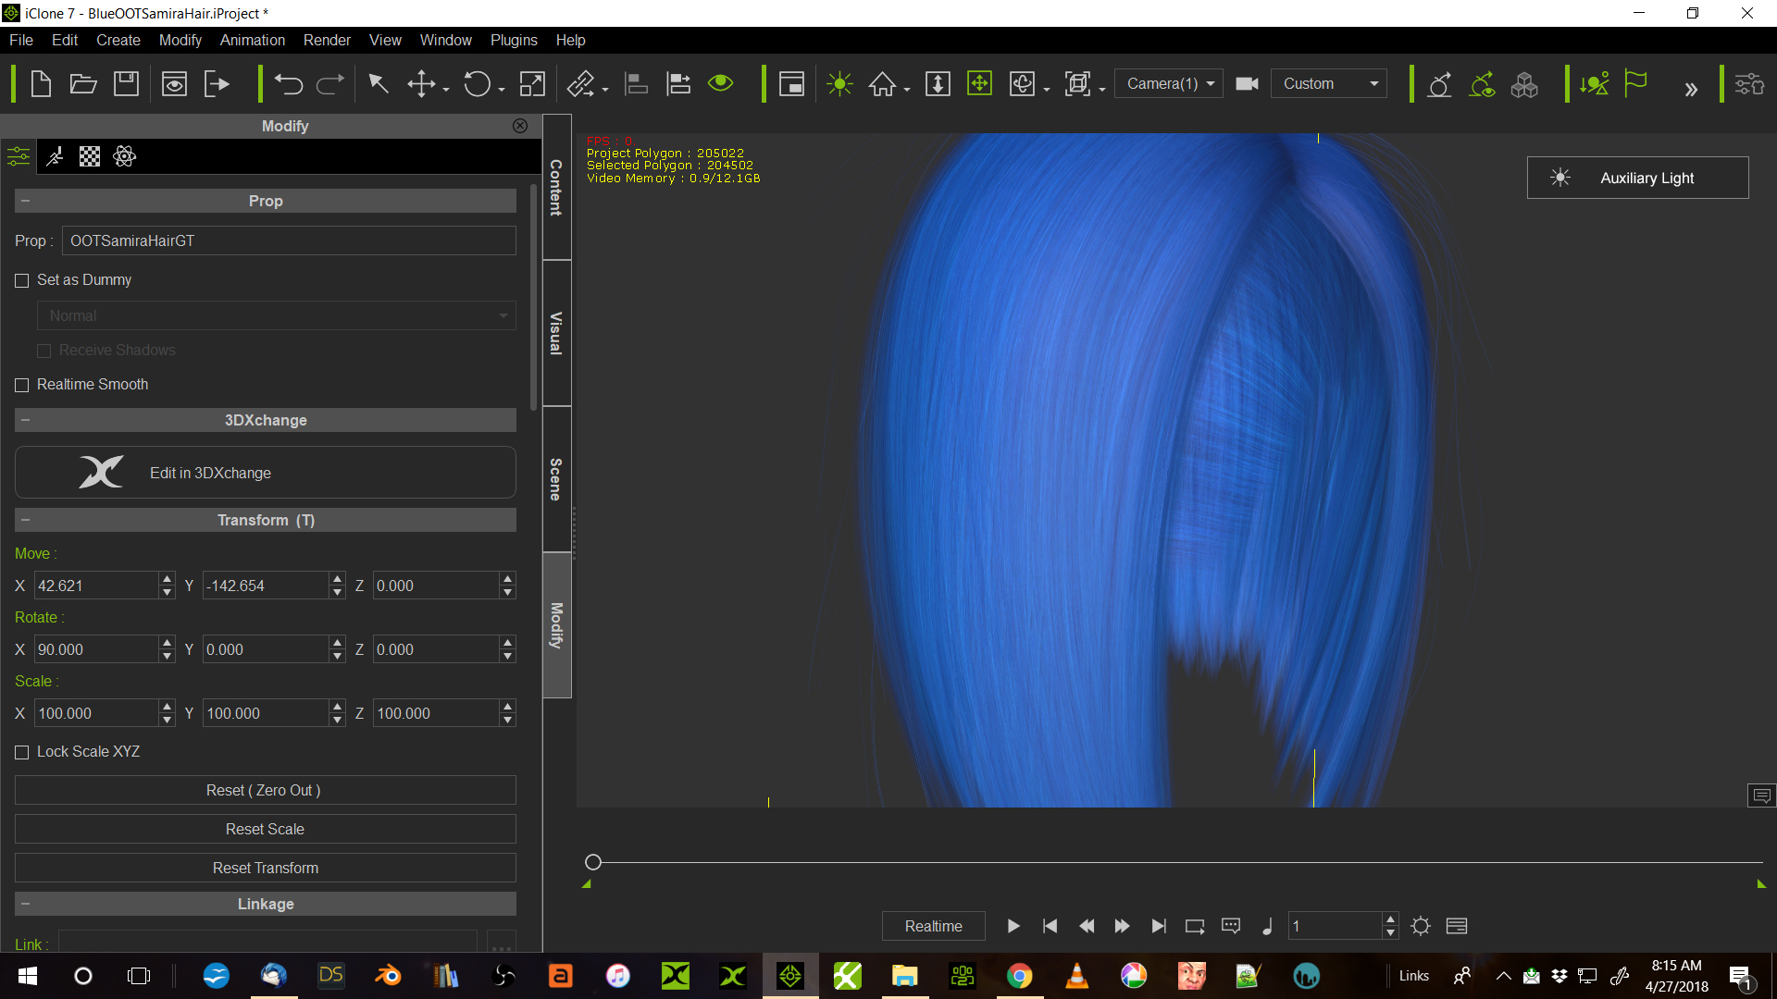Check the Lock Scale XYZ option
The width and height of the screenshot is (1777, 999).
pyautogui.click(x=22, y=752)
